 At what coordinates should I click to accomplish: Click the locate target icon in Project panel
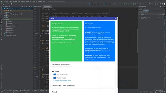click(22, 6)
